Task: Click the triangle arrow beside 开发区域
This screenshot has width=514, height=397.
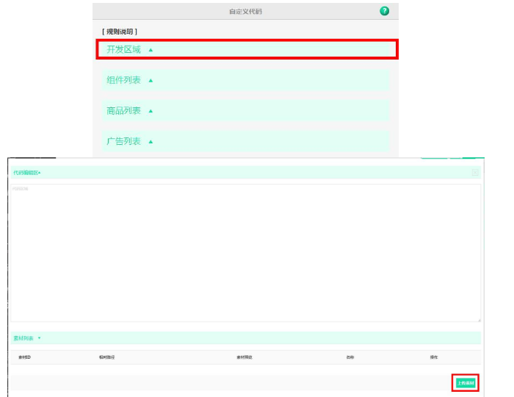Action: [x=151, y=50]
